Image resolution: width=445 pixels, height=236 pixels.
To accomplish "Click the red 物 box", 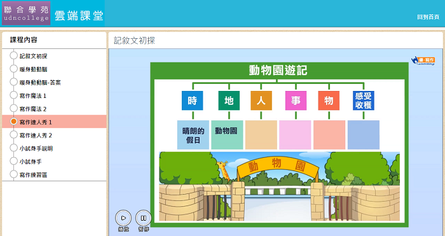I will [329, 101].
